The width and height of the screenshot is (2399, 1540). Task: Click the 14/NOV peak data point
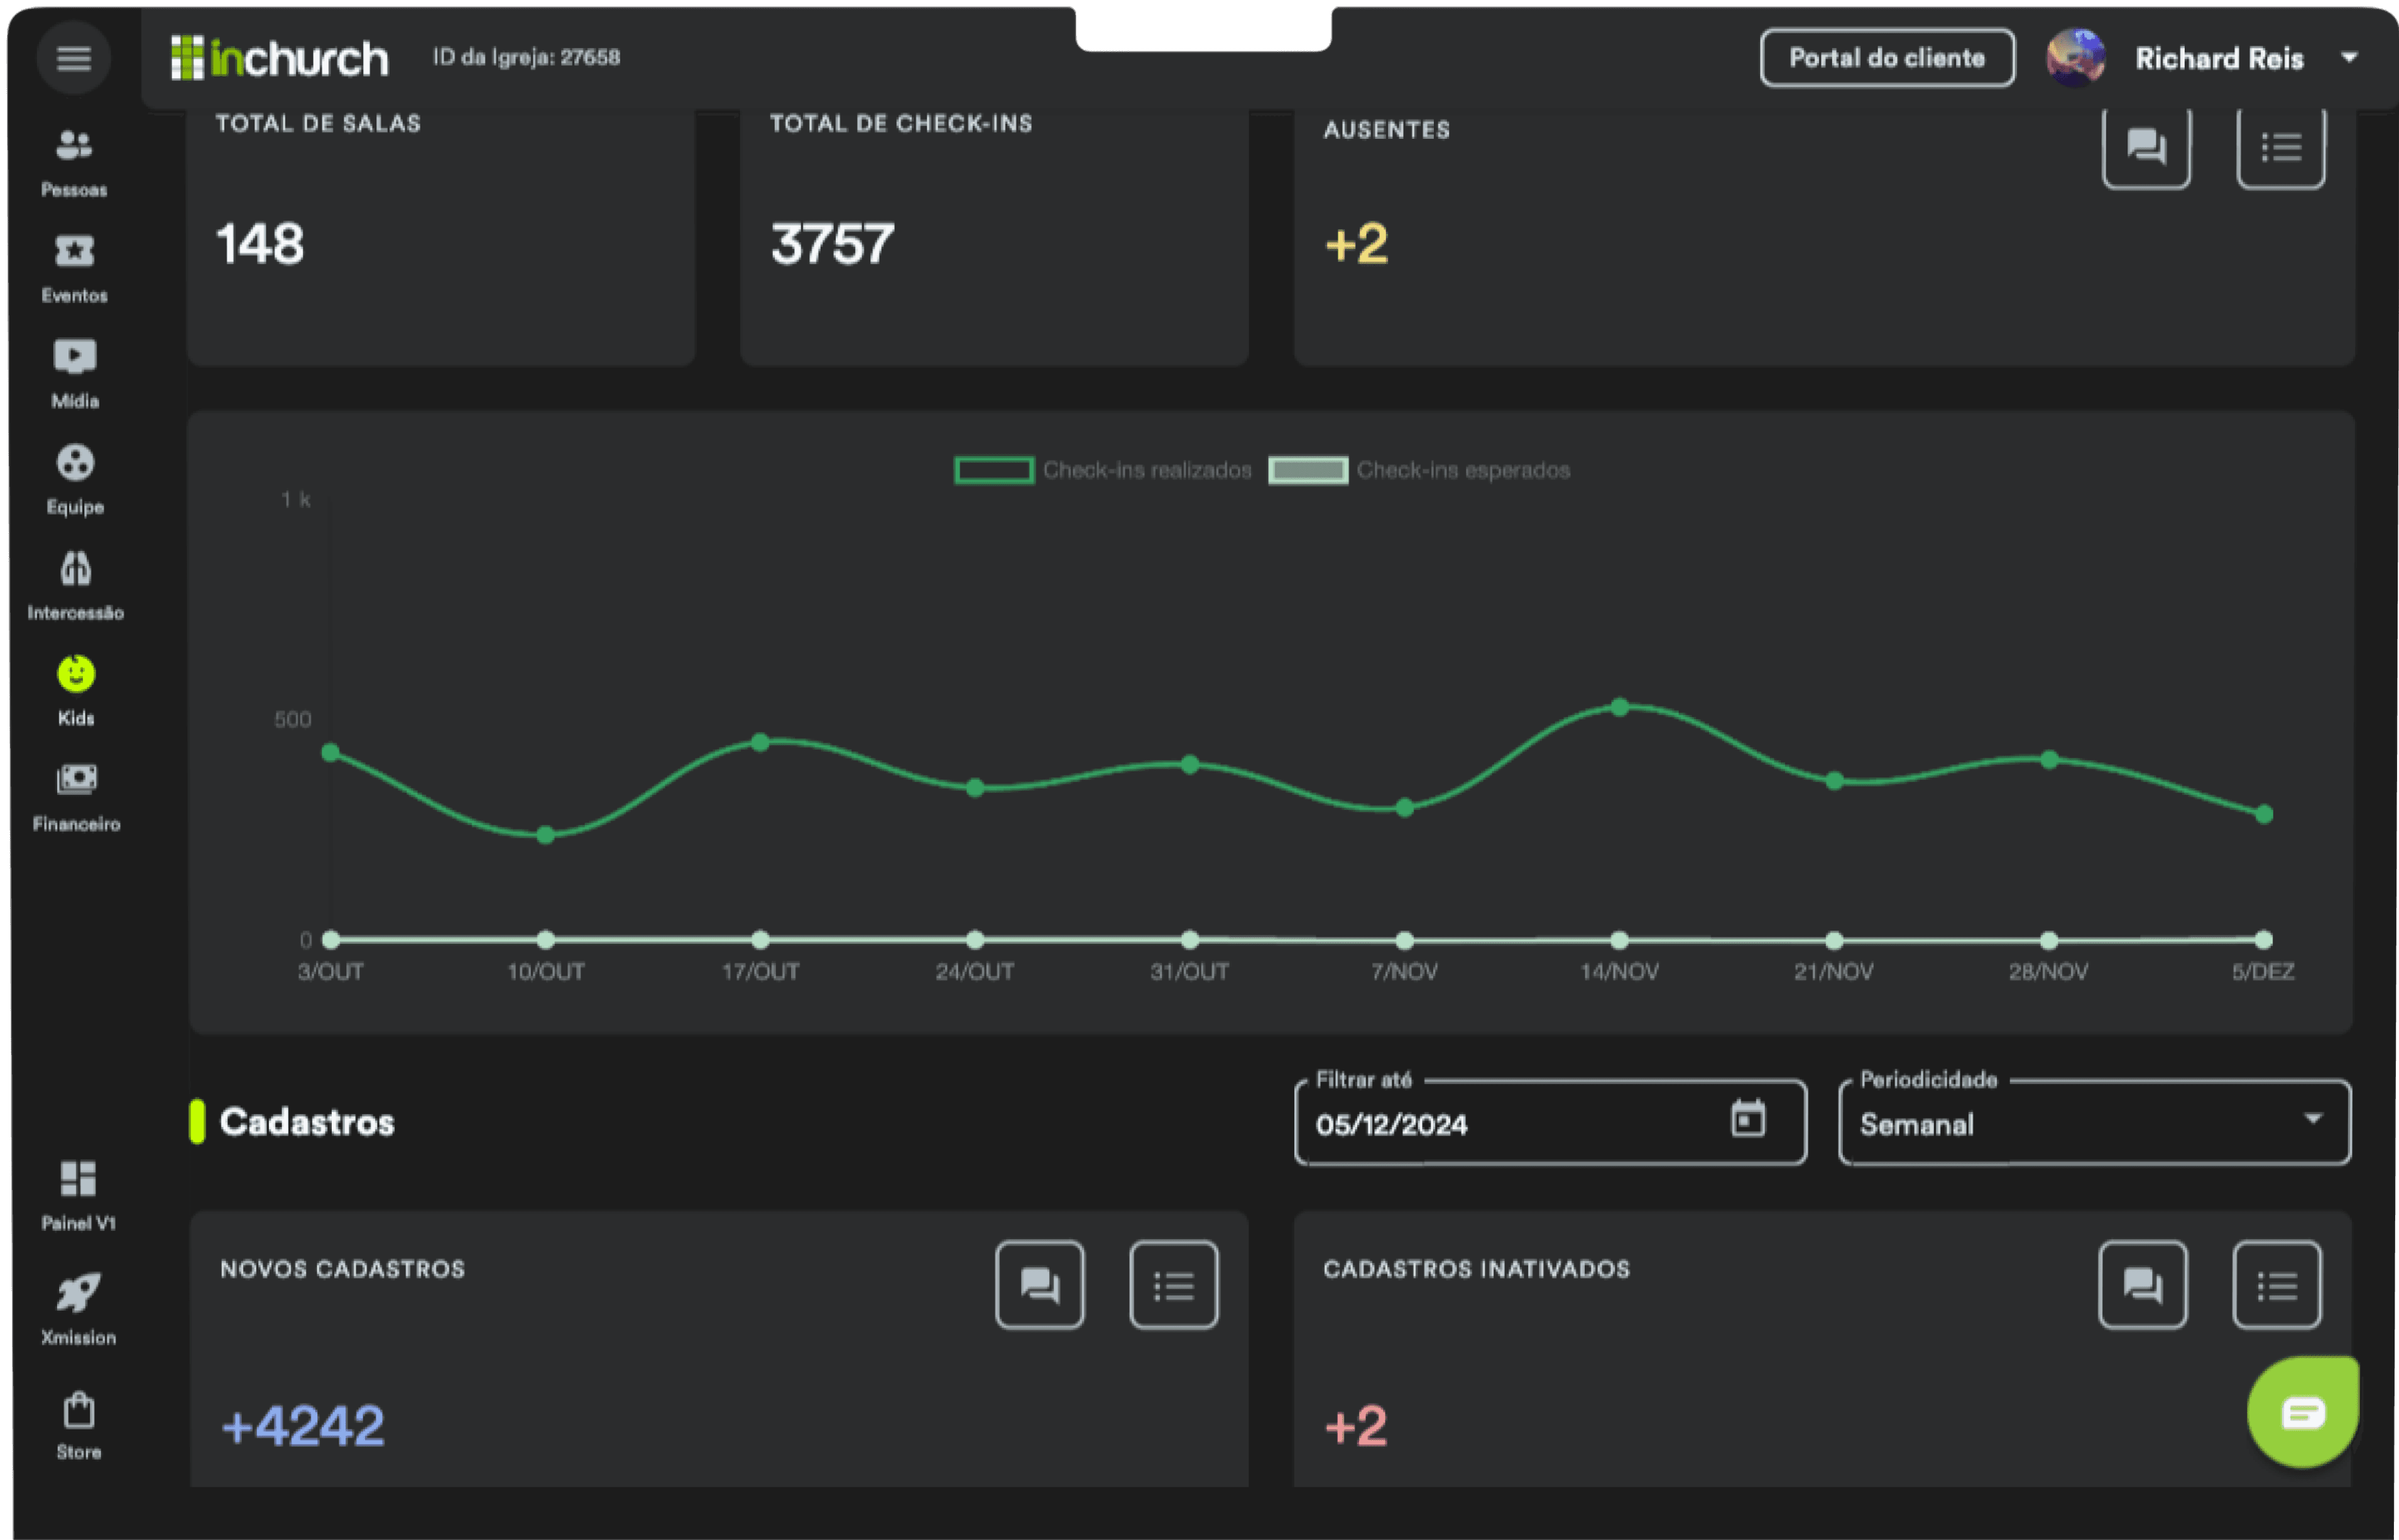[1619, 707]
